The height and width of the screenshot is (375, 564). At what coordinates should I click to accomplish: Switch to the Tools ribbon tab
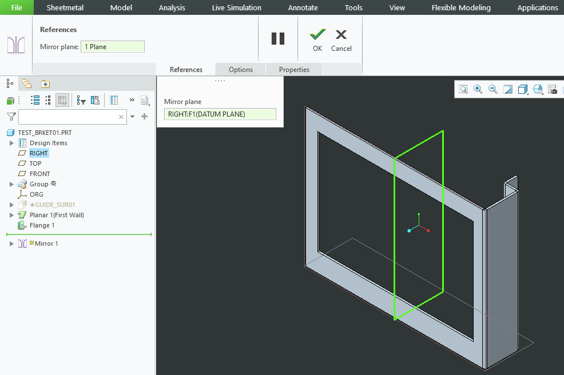[x=354, y=7]
